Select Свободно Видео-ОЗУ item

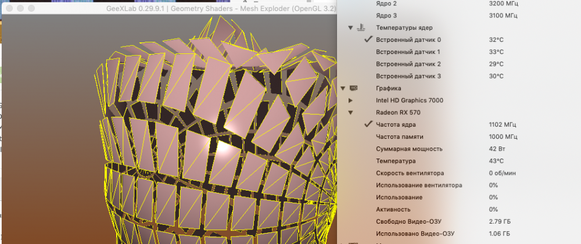(459, 221)
